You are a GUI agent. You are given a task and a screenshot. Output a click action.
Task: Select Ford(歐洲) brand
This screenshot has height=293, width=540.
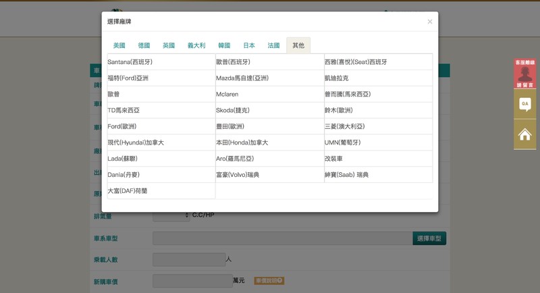pos(161,126)
